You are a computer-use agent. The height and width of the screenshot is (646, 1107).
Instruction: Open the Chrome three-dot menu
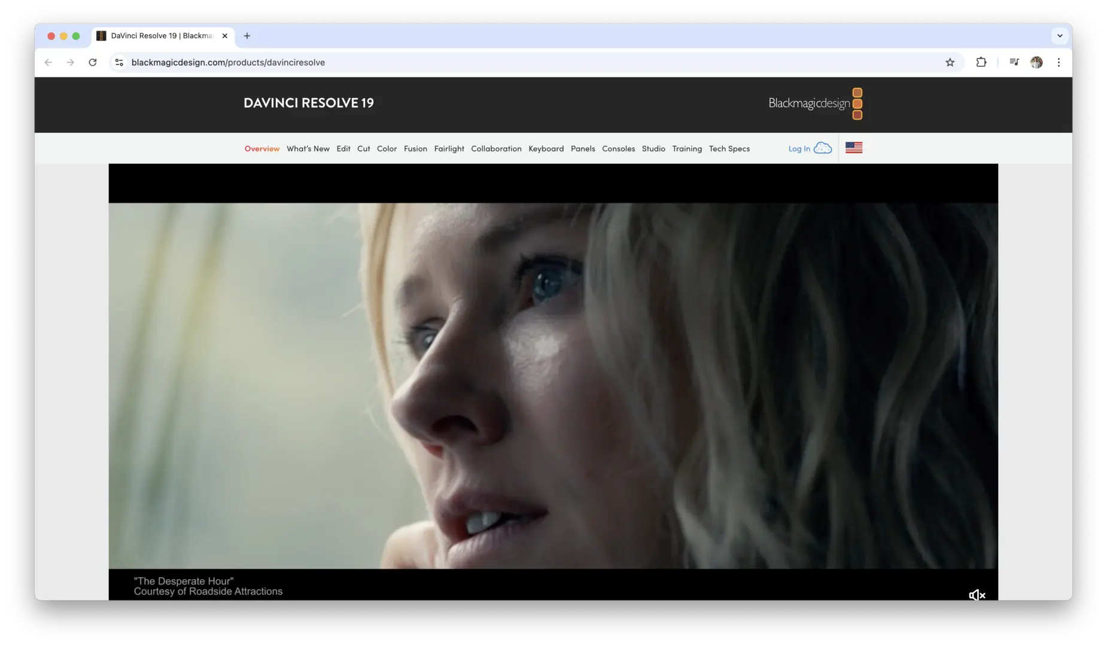[1059, 62]
